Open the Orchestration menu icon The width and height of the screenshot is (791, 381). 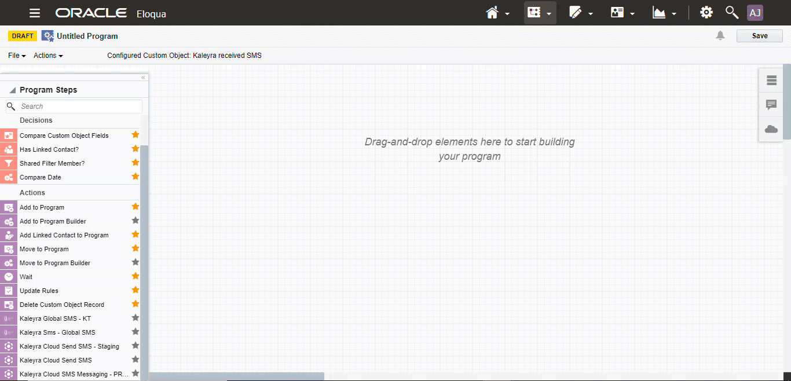pyautogui.click(x=534, y=13)
